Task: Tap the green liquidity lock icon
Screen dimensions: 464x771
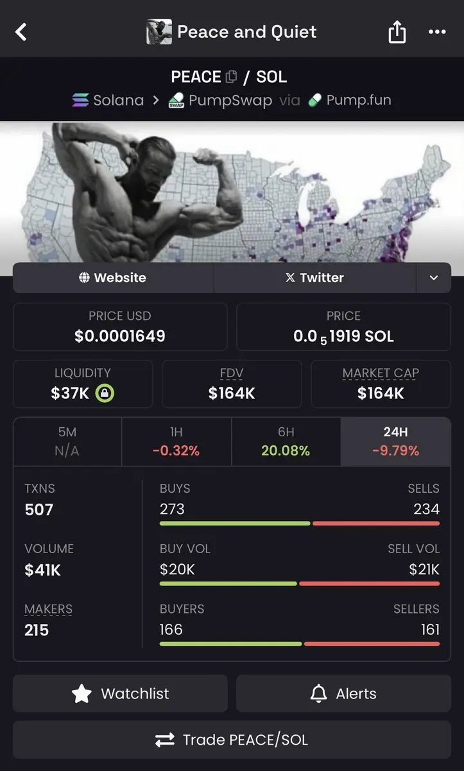Action: coord(105,394)
